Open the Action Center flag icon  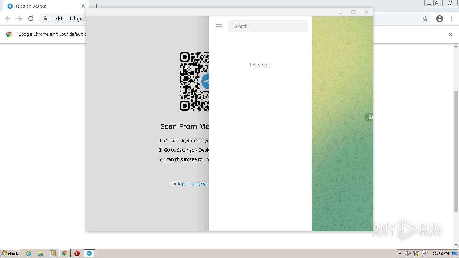click(425, 253)
